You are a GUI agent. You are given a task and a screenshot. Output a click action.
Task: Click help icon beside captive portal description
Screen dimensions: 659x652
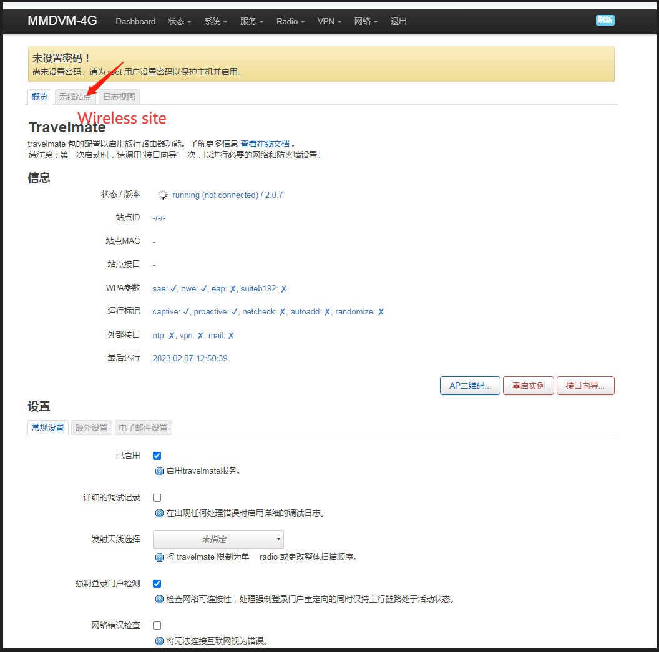[159, 600]
